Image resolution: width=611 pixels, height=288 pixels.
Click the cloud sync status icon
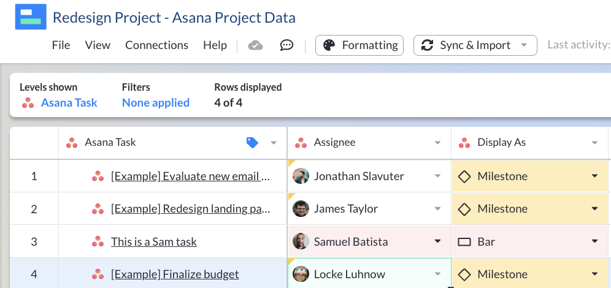coord(255,45)
